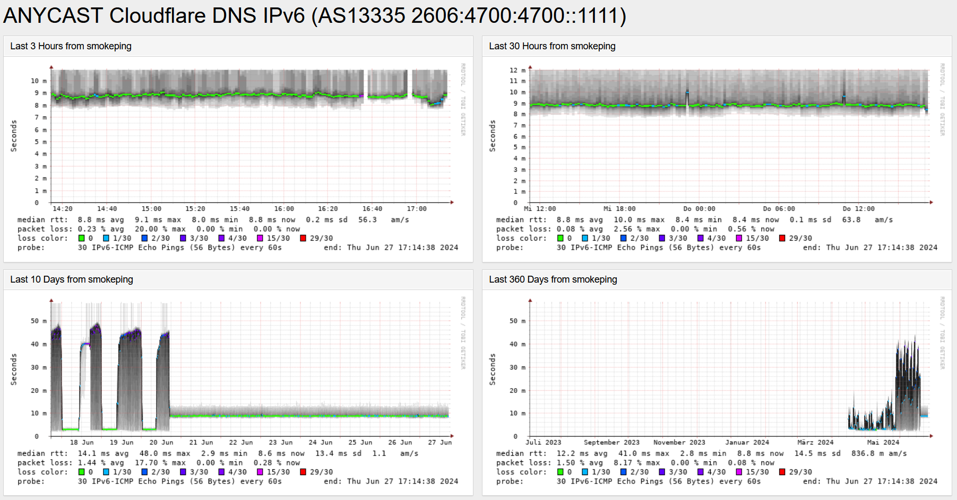Click the 'Last 30 Hours from smokeping' heading
957x500 pixels.
coord(552,46)
